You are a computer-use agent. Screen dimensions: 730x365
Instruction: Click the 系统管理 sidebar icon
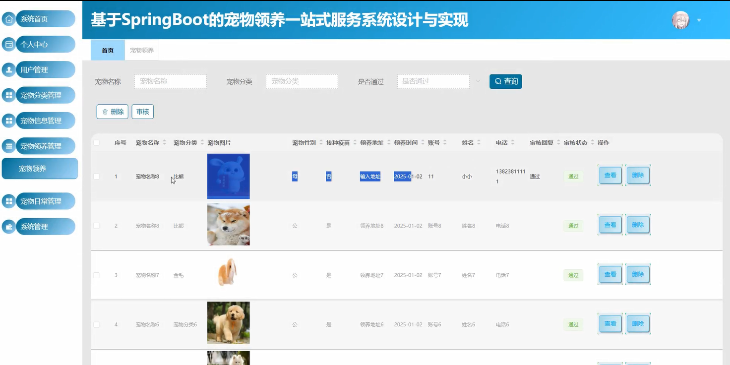pyautogui.click(x=8, y=226)
